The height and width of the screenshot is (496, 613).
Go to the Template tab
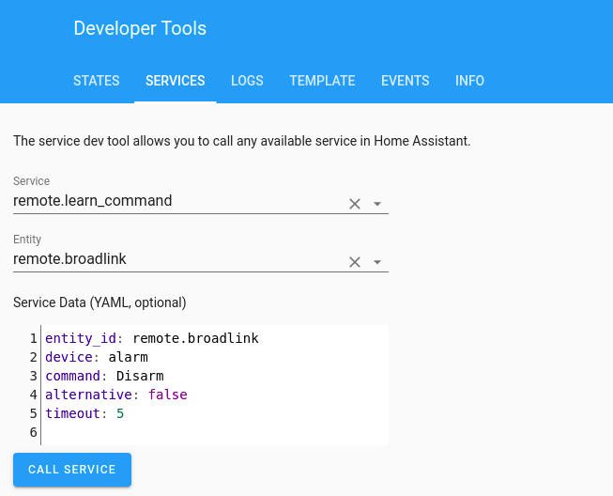(322, 81)
